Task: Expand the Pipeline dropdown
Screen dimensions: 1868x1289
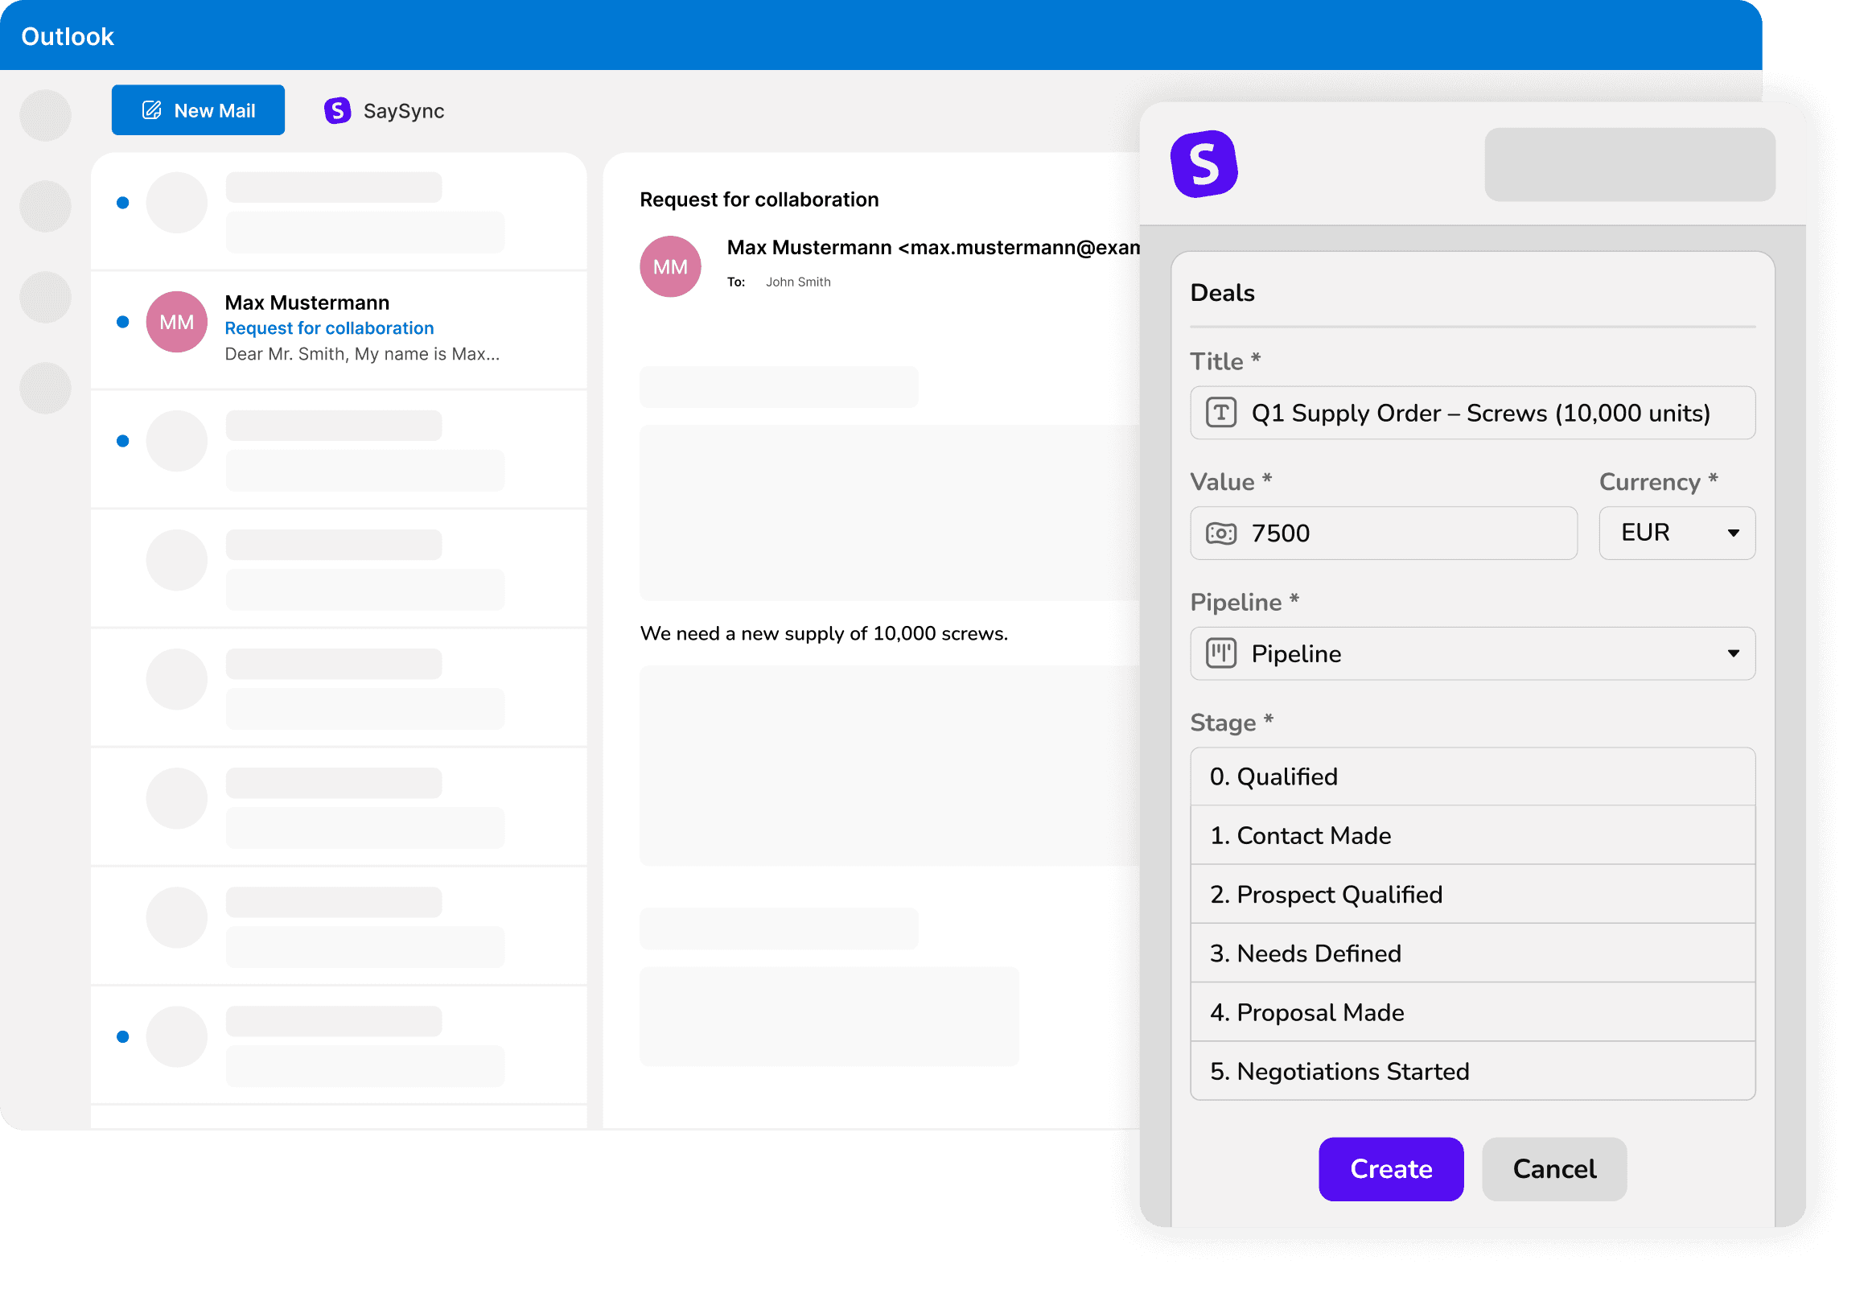Action: [1733, 653]
